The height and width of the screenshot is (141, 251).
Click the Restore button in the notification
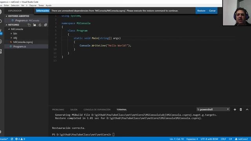[x=201, y=11]
